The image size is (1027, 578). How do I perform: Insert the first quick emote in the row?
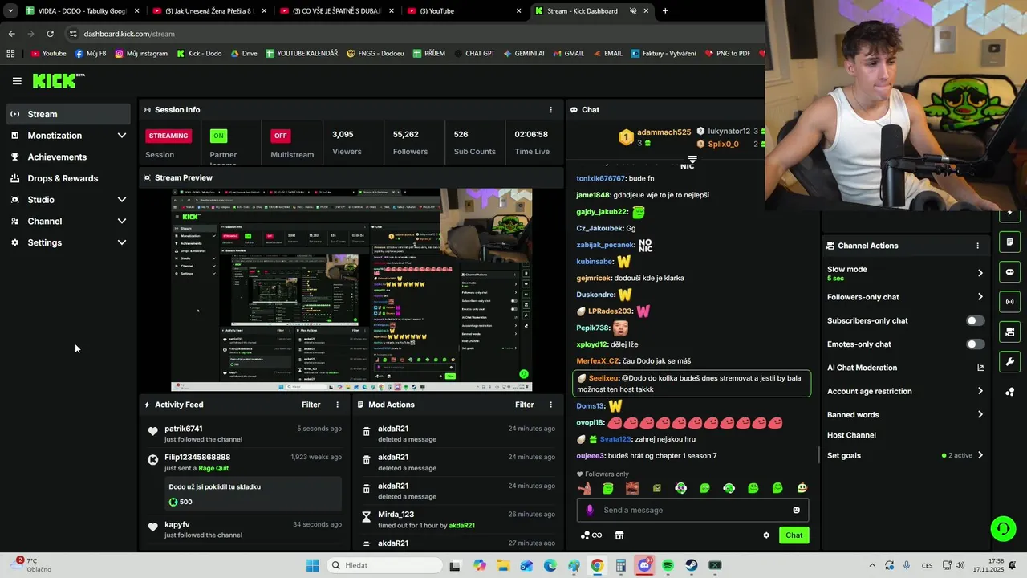pos(584,488)
